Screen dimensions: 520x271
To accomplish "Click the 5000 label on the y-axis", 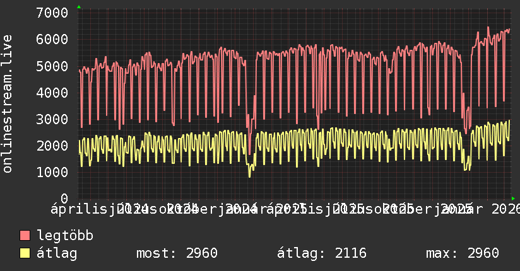I will click(52, 66).
